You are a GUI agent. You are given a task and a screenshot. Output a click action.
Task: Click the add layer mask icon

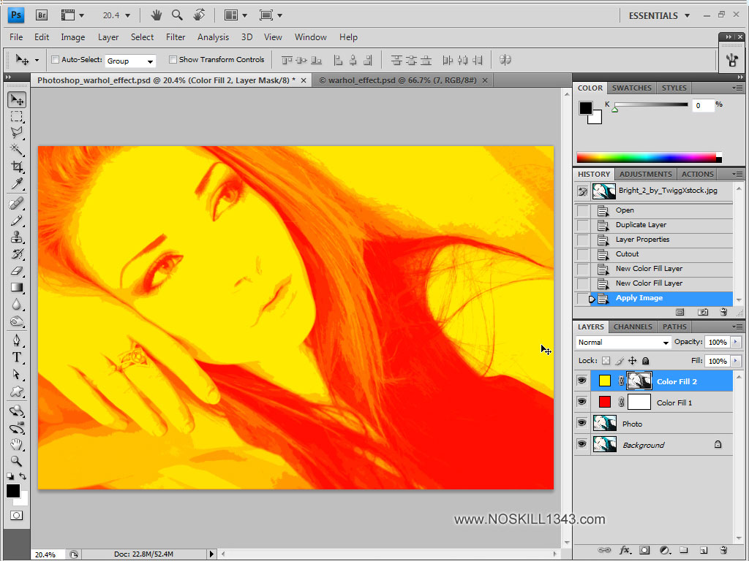click(644, 550)
